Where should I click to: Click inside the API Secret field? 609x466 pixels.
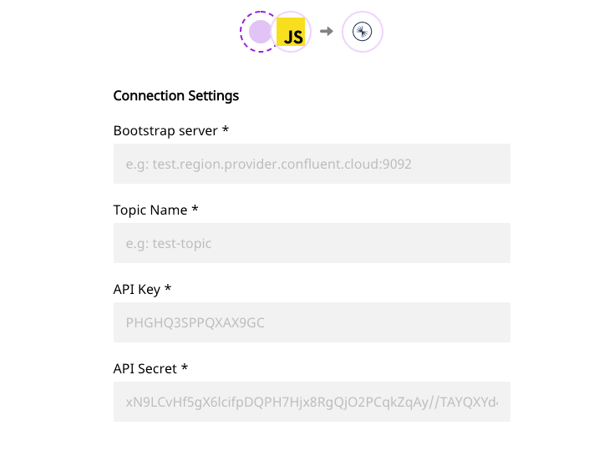tap(312, 402)
